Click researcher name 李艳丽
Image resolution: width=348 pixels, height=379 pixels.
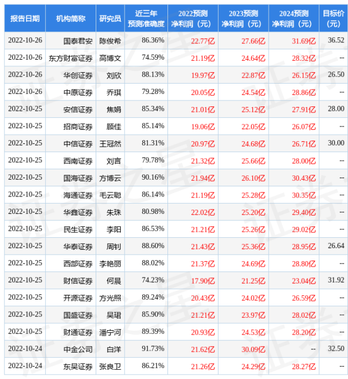pos(110,264)
